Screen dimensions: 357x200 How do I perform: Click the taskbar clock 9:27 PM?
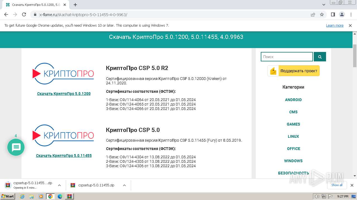tap(343, 196)
